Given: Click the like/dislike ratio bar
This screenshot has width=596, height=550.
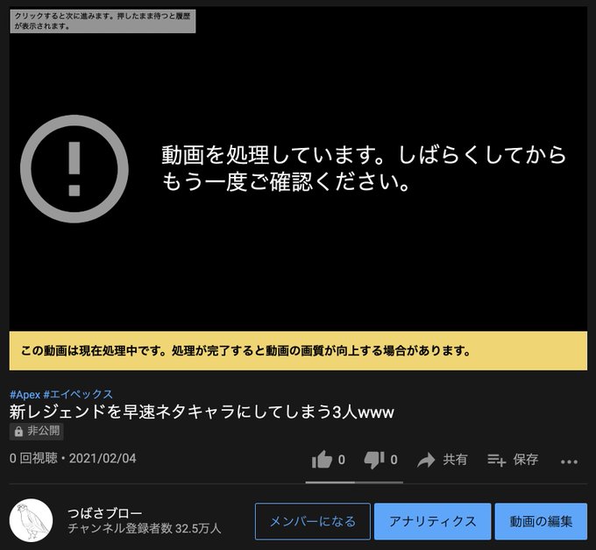Looking at the screenshot, I should 354,483.
